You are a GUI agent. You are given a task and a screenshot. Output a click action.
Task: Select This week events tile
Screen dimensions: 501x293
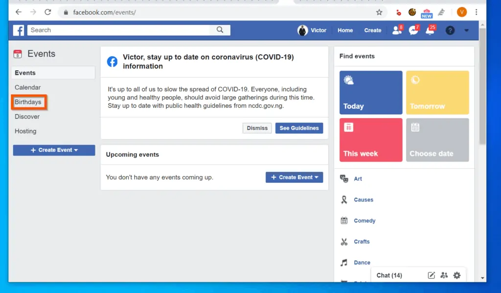click(371, 140)
